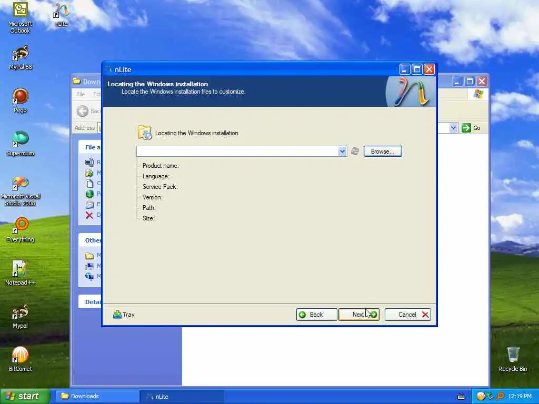The width and height of the screenshot is (539, 404).
Task: Click the folder icon beside Locating heading
Action: click(144, 133)
